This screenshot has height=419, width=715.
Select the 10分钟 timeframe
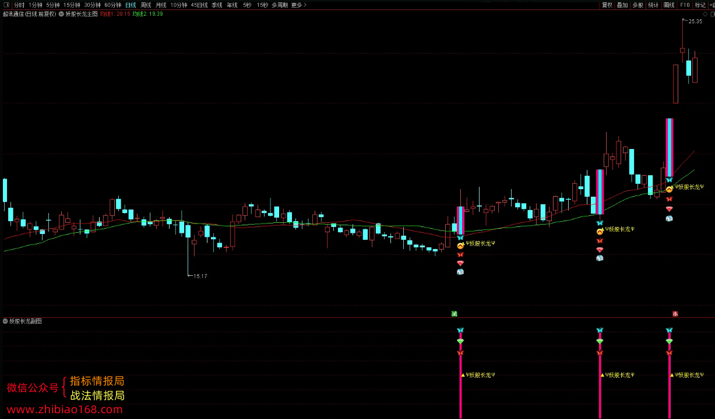[x=179, y=5]
